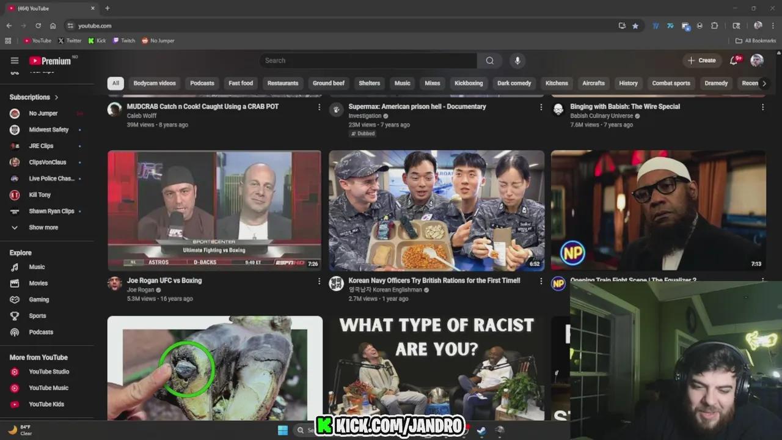Select the Bodycam videos chip
The width and height of the screenshot is (782, 440).
point(155,83)
